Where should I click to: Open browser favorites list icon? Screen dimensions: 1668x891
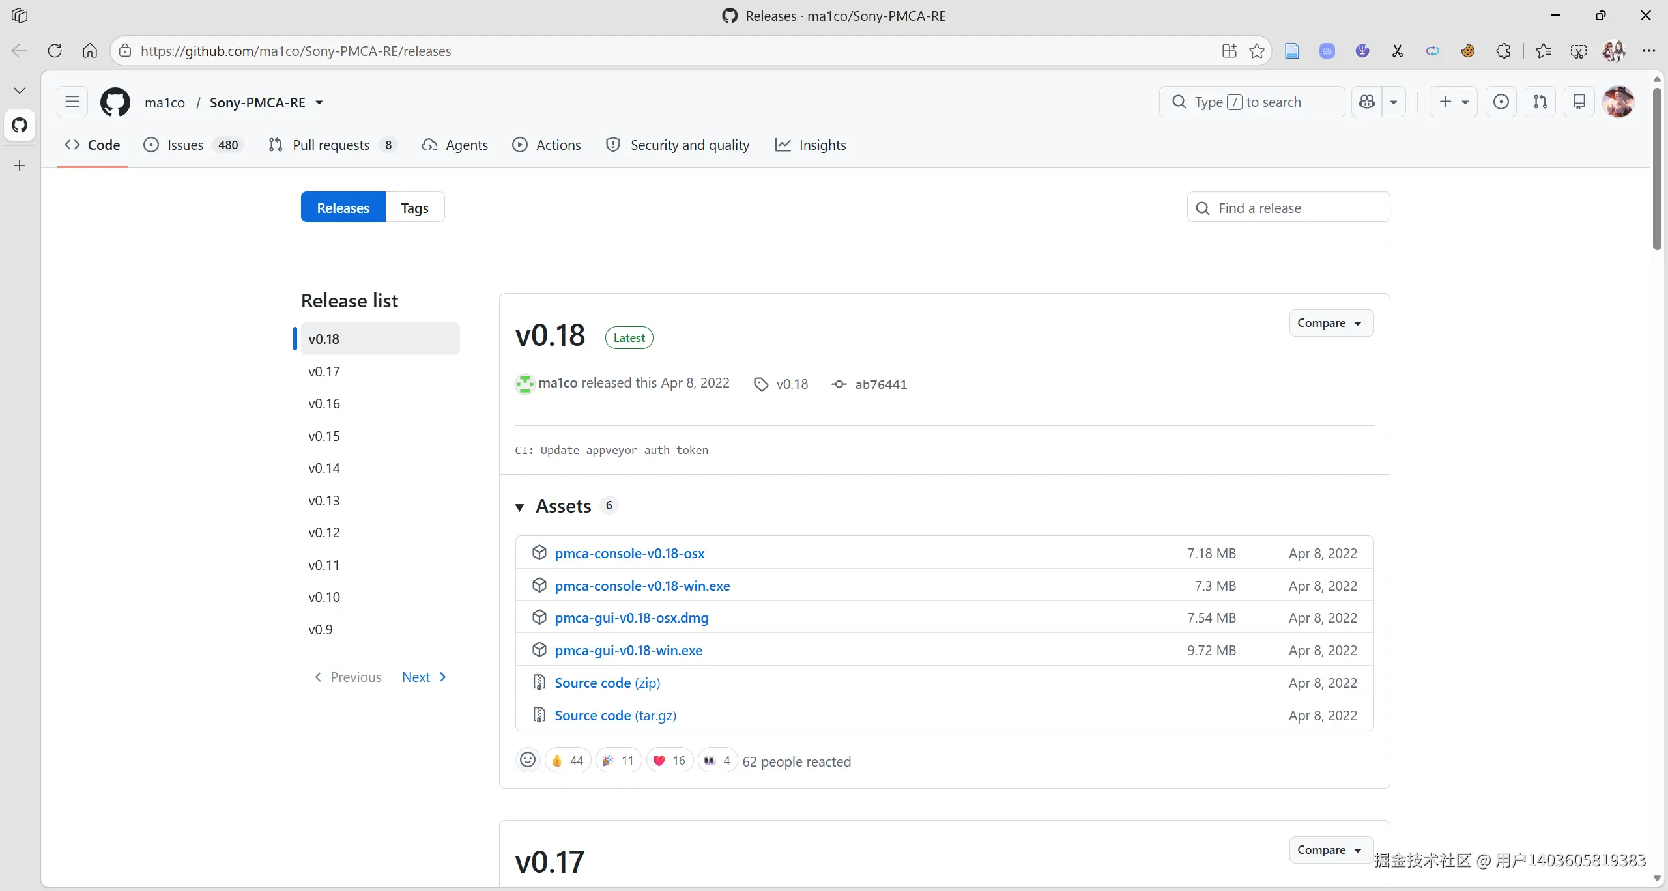click(x=1544, y=51)
